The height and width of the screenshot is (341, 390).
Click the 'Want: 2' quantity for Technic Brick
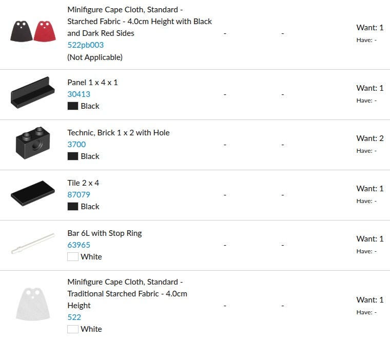[x=369, y=138]
